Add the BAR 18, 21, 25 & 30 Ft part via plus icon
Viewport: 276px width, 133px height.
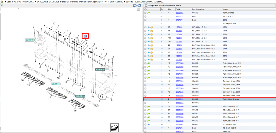click(x=145, y=128)
